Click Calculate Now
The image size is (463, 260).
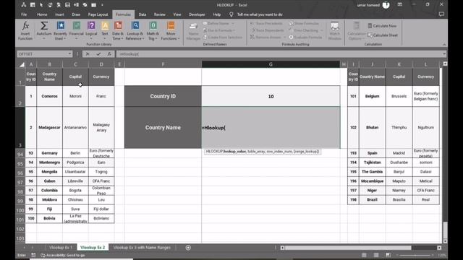pyautogui.click(x=382, y=26)
